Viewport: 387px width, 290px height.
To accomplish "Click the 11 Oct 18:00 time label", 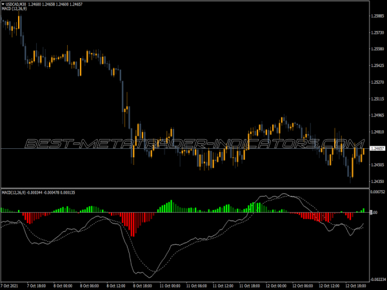I will (250, 285).
